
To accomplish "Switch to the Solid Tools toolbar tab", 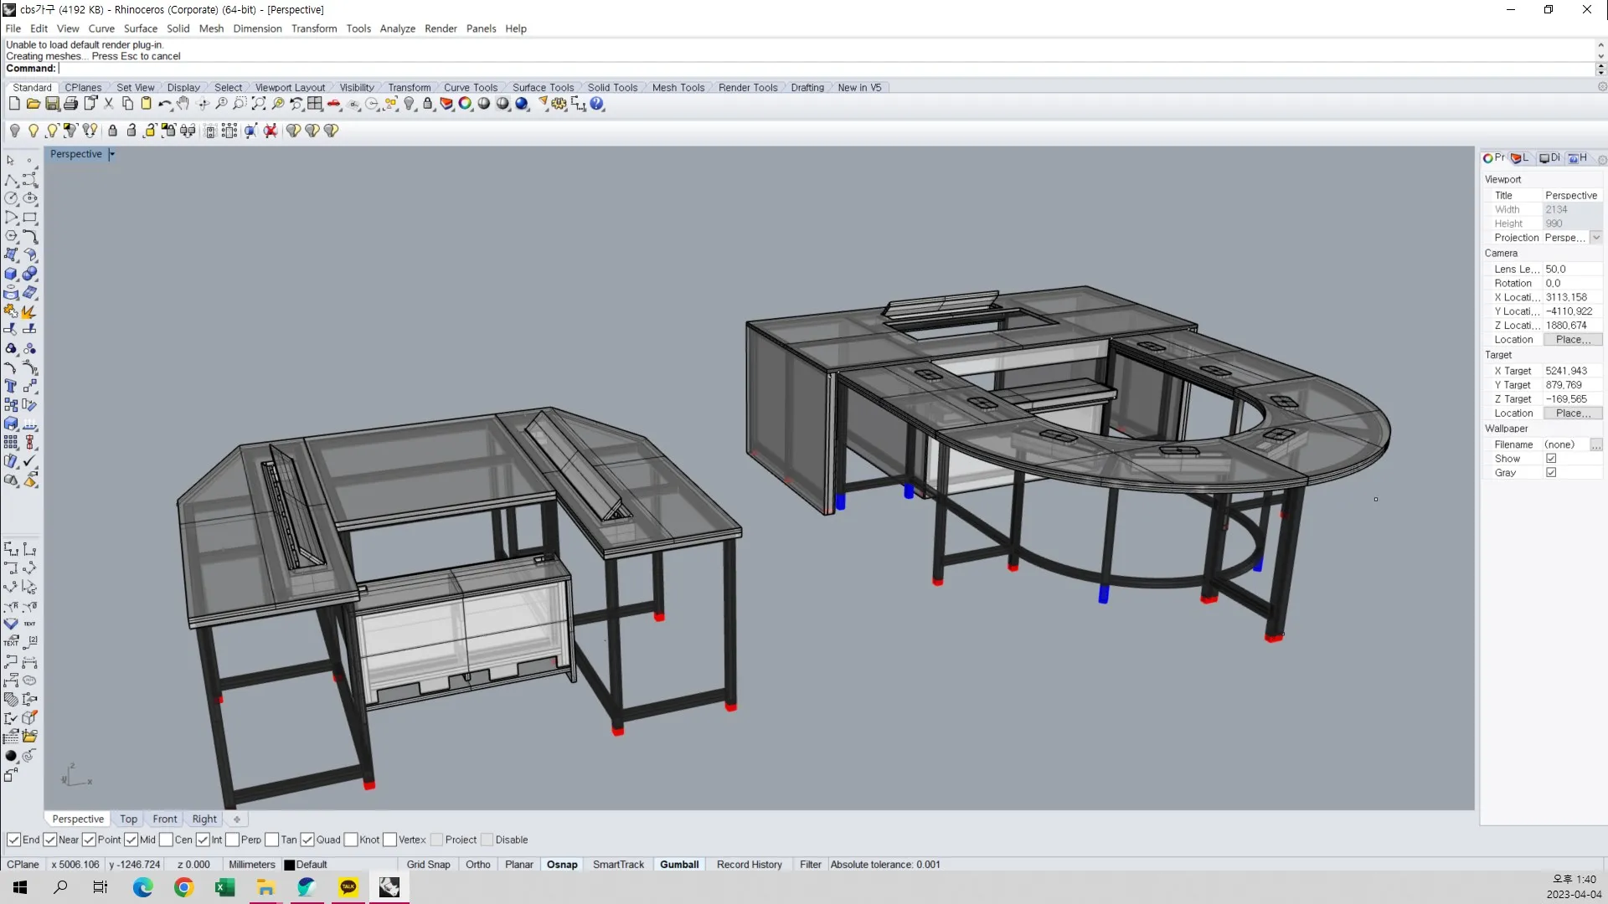I will 612,87.
